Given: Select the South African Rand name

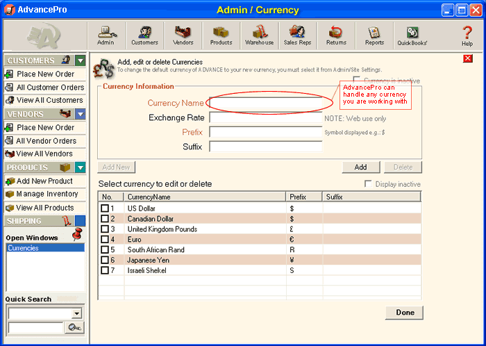Looking at the screenshot, I should click(x=156, y=249).
